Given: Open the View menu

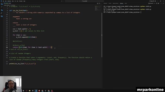Looking at the screenshot, I should (x=13, y=1).
